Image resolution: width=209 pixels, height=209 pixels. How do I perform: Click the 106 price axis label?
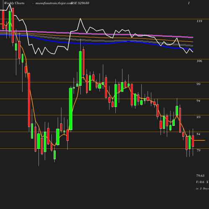point(199,61)
